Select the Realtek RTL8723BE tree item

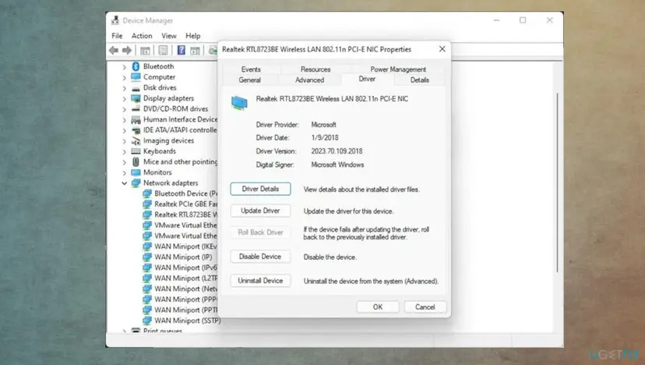(x=185, y=214)
